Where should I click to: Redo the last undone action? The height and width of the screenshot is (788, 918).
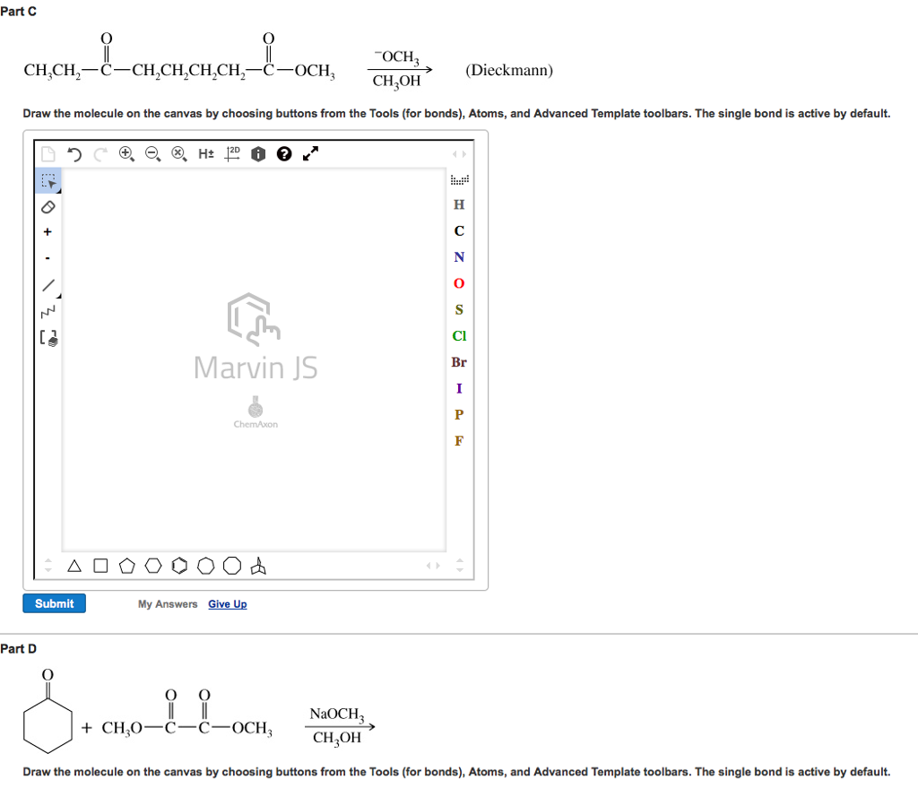[100, 154]
